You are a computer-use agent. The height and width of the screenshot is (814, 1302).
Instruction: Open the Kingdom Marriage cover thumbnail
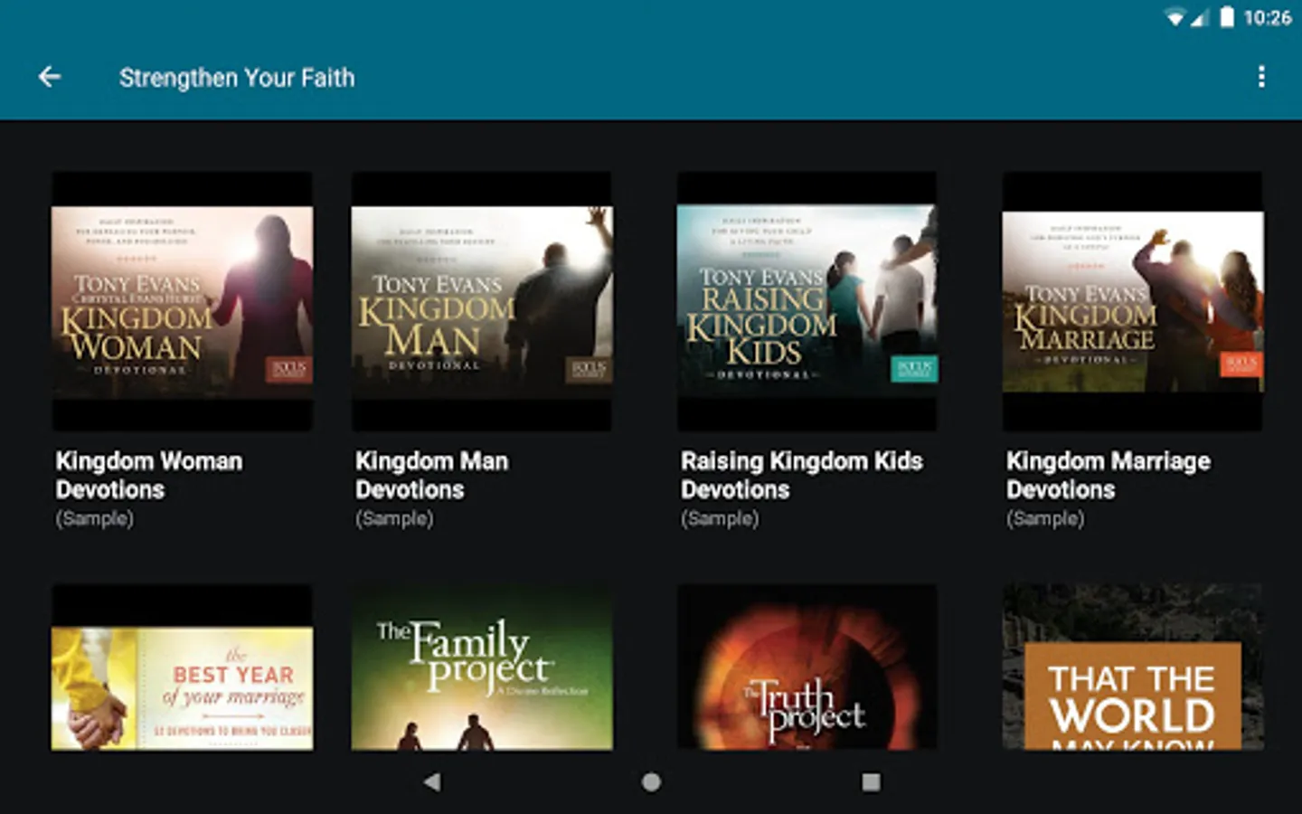click(x=1133, y=301)
